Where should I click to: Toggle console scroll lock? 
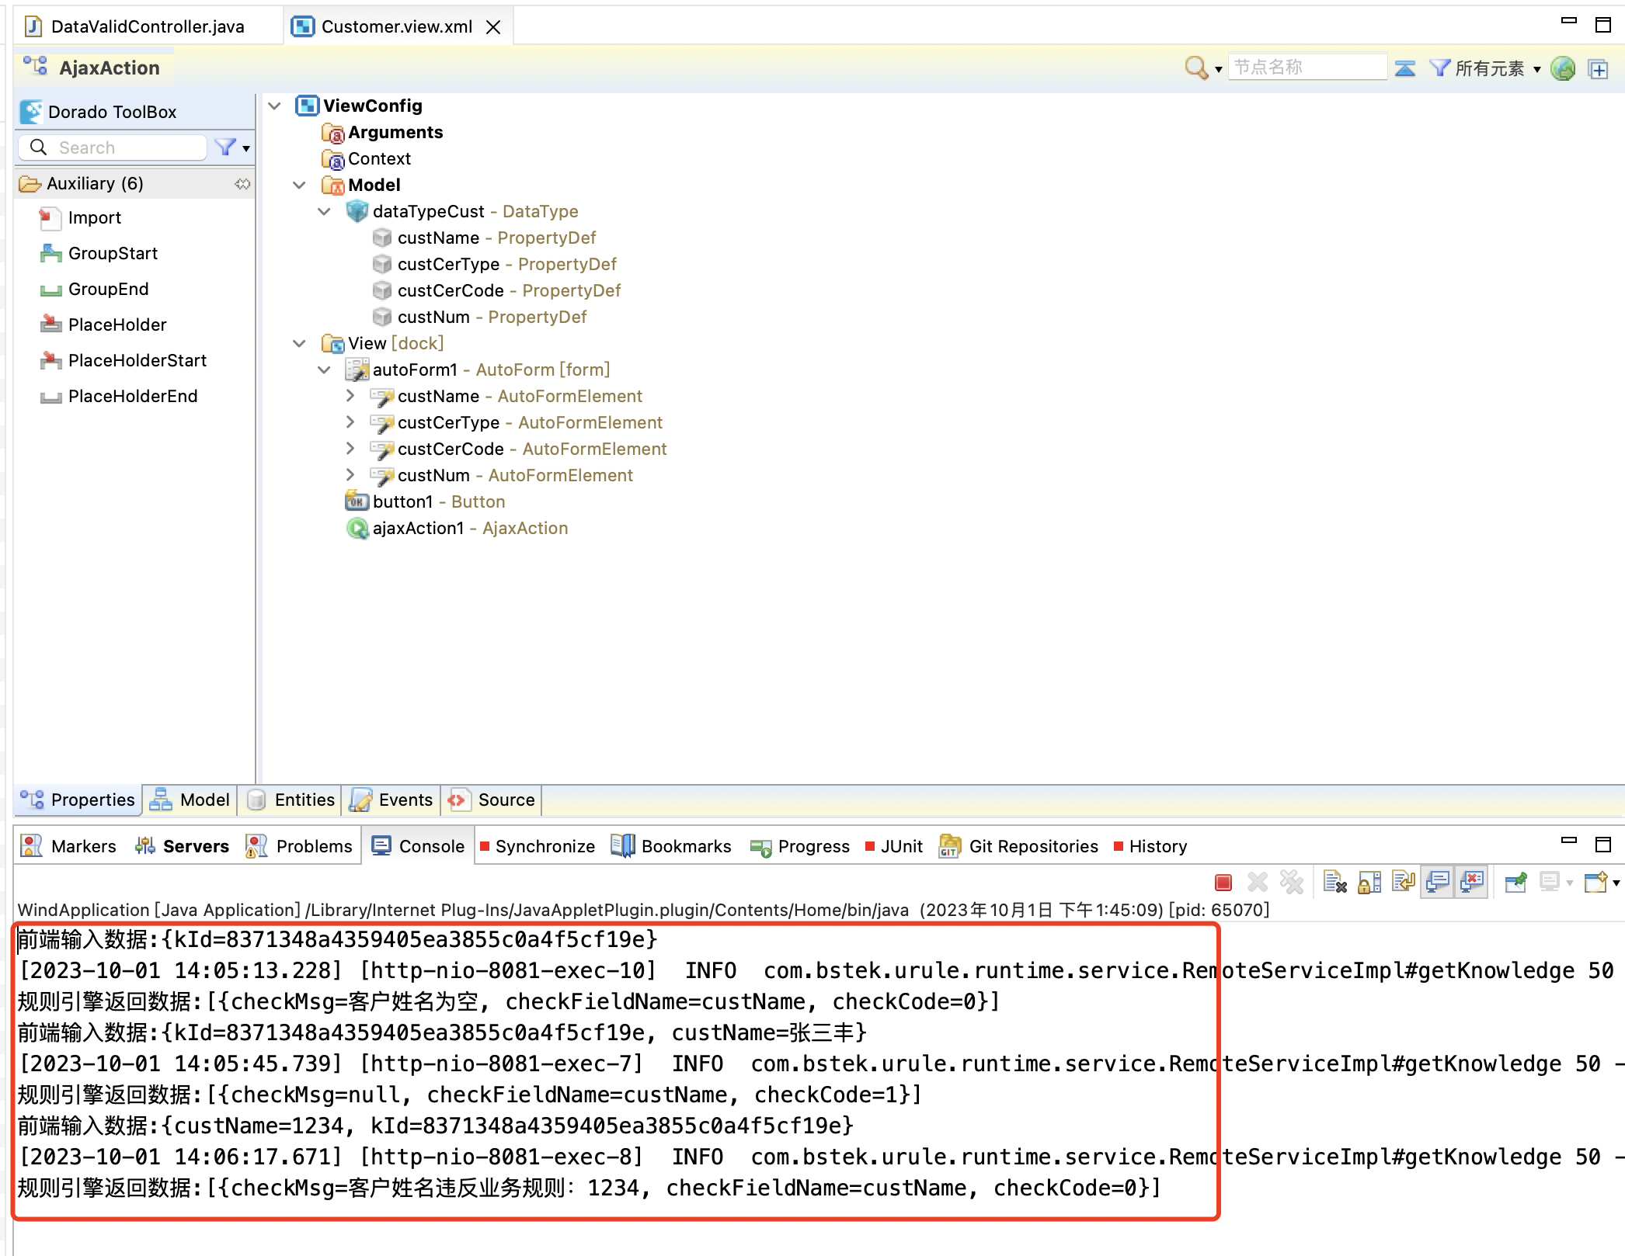coord(1369,882)
